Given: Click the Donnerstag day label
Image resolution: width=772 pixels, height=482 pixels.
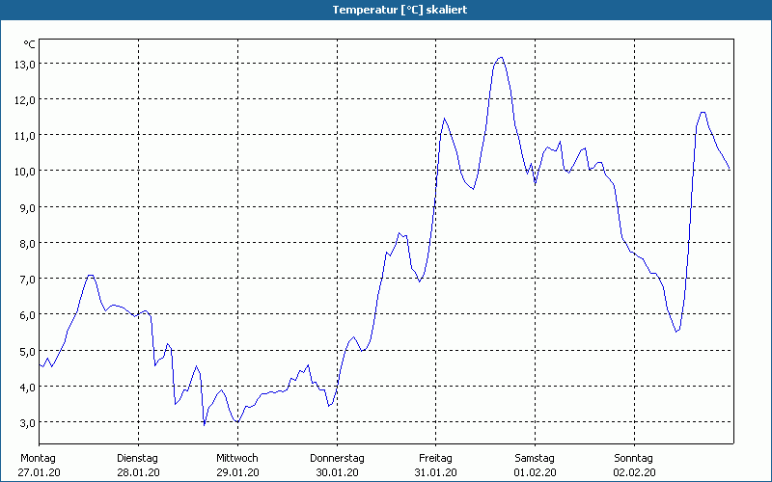Looking at the screenshot, I should pyautogui.click(x=337, y=458).
